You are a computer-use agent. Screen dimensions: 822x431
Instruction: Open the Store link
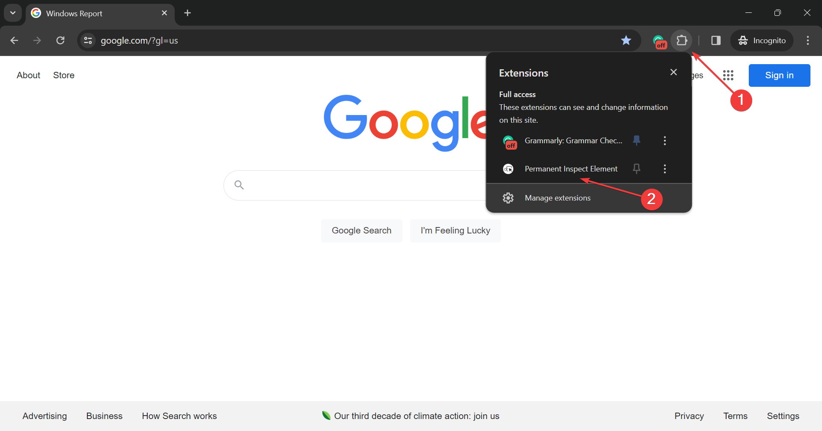(x=64, y=75)
